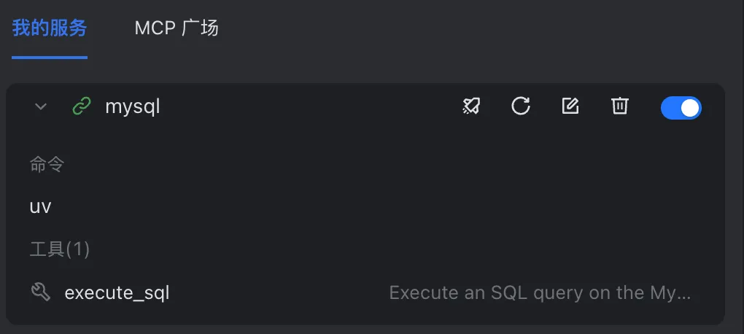This screenshot has height=334, width=744.
Task: Open the MCP 广场 tab
Action: point(176,28)
